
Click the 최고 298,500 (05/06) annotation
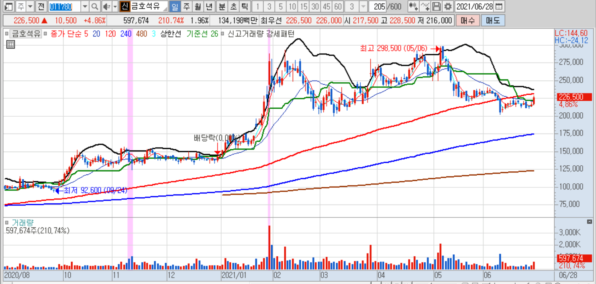point(393,49)
